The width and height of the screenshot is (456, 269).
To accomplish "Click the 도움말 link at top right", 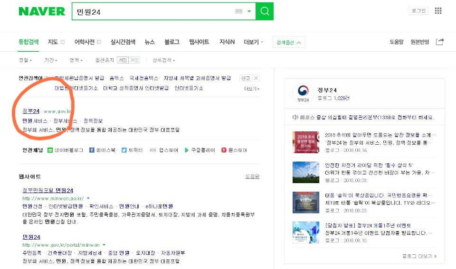I will [397, 42].
